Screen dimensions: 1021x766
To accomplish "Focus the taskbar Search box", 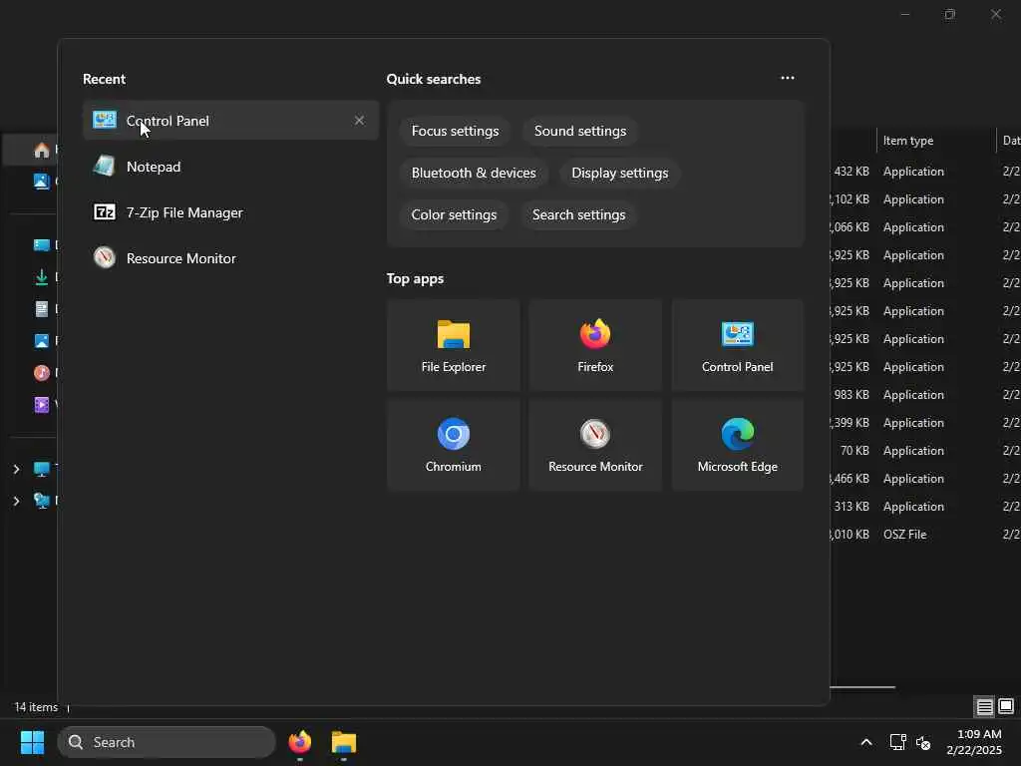I will coord(167,742).
